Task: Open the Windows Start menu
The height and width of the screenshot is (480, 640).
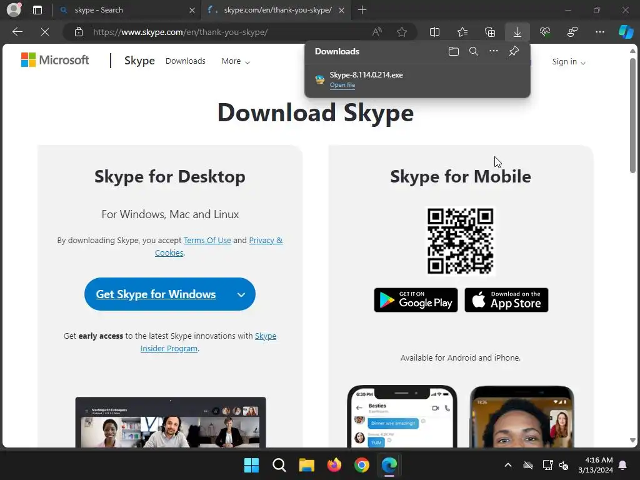Action: pos(251,465)
